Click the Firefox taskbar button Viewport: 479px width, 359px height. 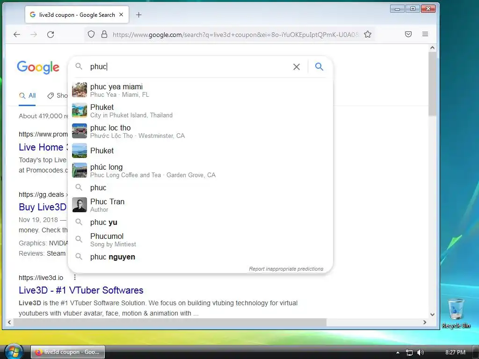pos(68,352)
